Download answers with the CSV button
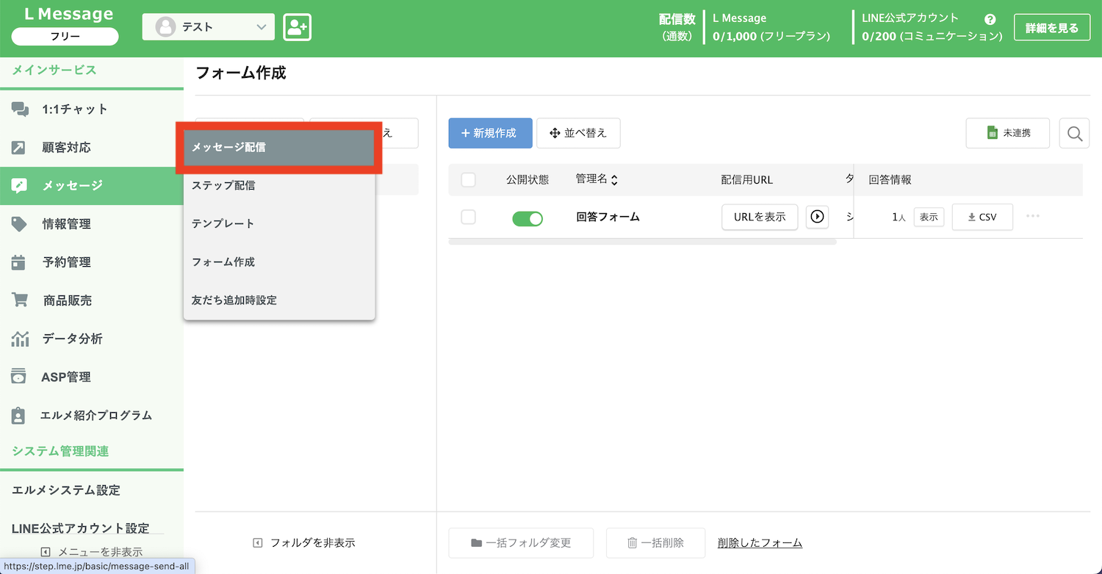The width and height of the screenshot is (1102, 574). (x=982, y=217)
